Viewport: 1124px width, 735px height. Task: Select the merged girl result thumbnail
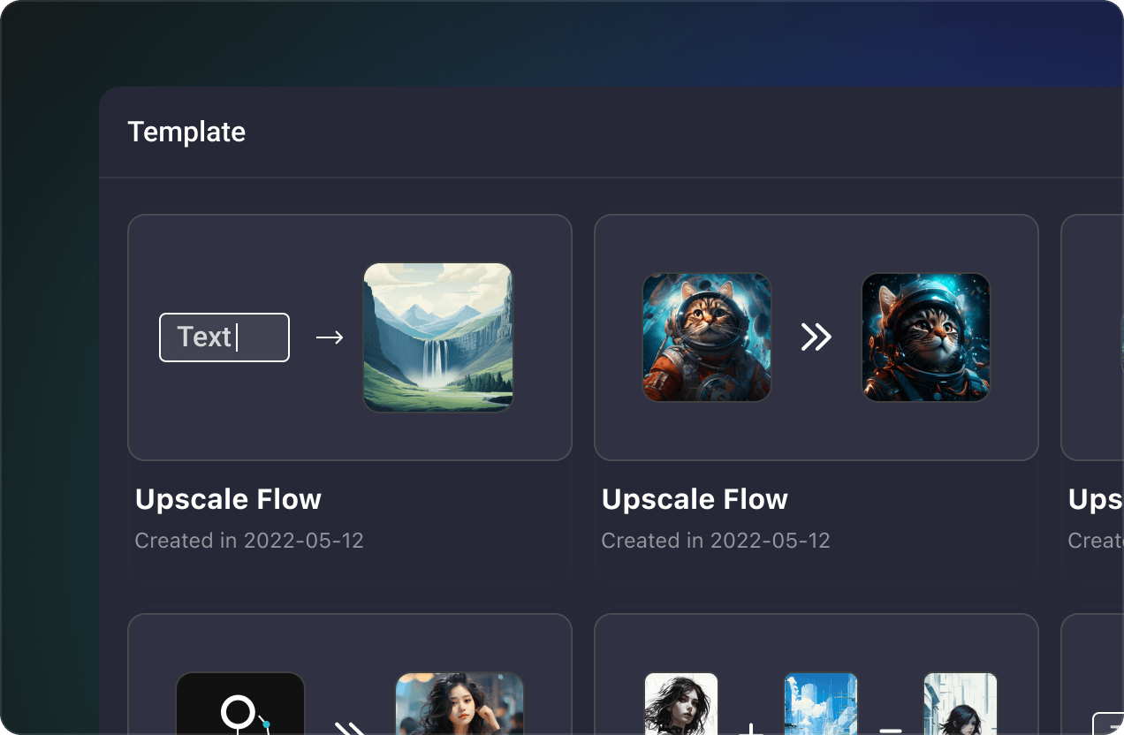coord(961,703)
